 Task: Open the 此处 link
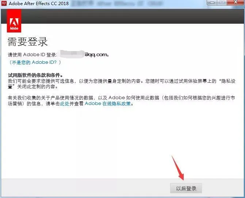coord(65,104)
